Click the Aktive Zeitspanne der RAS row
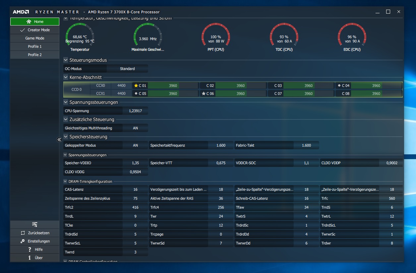The image size is (416, 273). coord(191,198)
